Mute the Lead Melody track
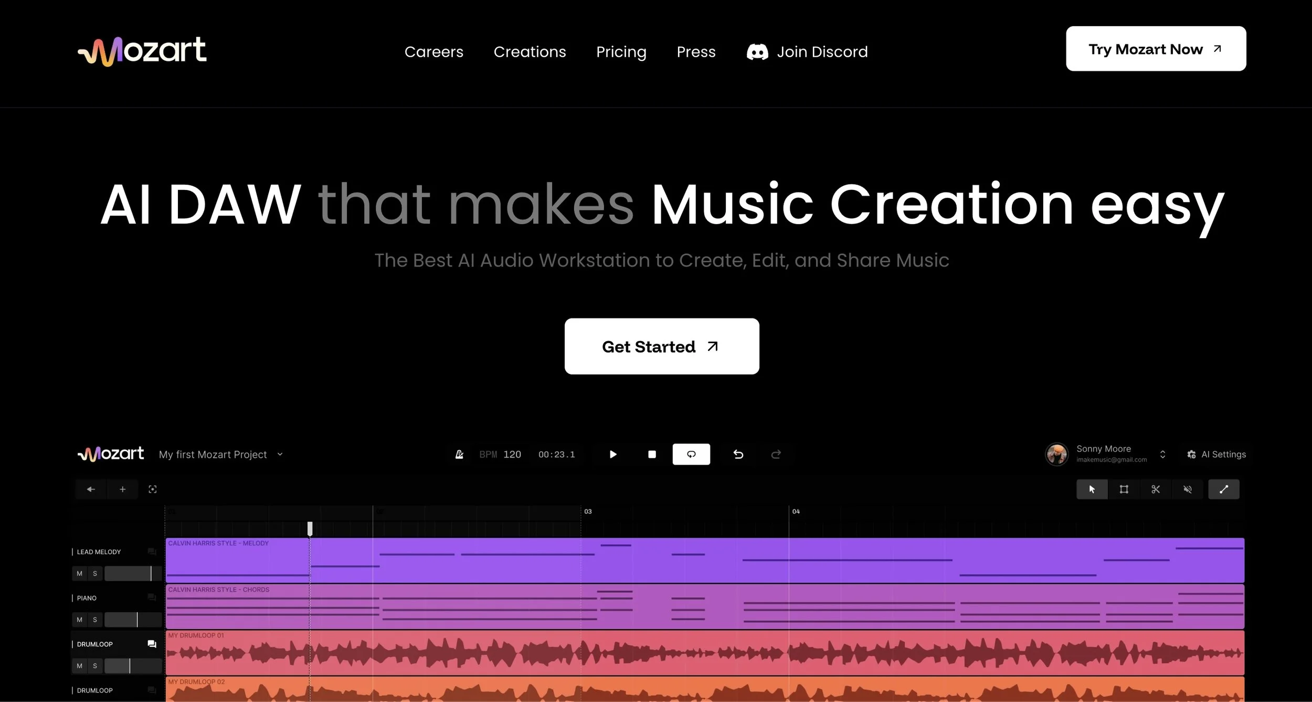This screenshot has width=1312, height=702. coord(80,573)
